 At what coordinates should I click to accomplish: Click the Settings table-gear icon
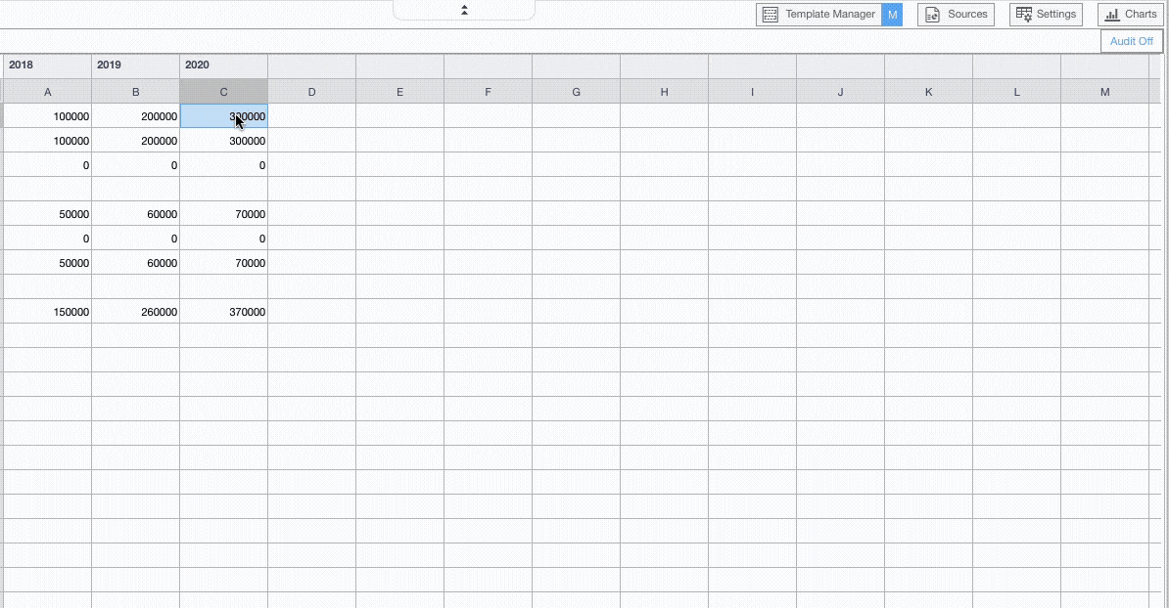(x=1024, y=14)
